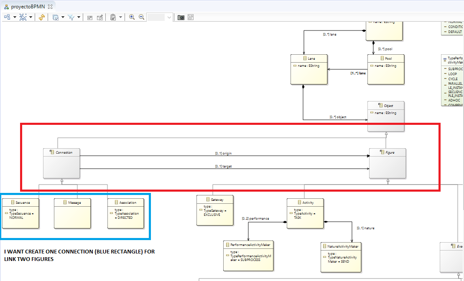The height and width of the screenshot is (281, 464).
Task: Select the Pool class title
Action: pyautogui.click(x=388, y=59)
